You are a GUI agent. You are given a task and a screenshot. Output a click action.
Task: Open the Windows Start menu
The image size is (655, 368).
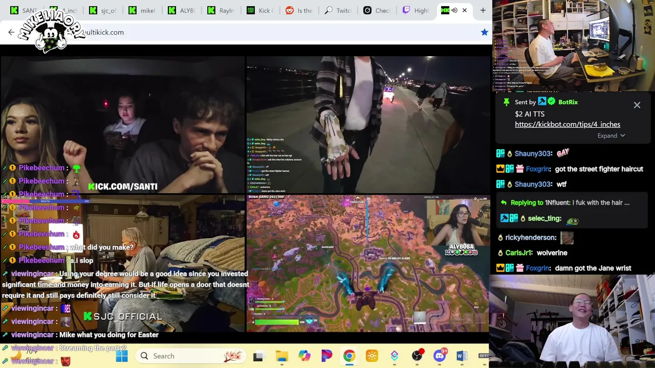coord(122,356)
